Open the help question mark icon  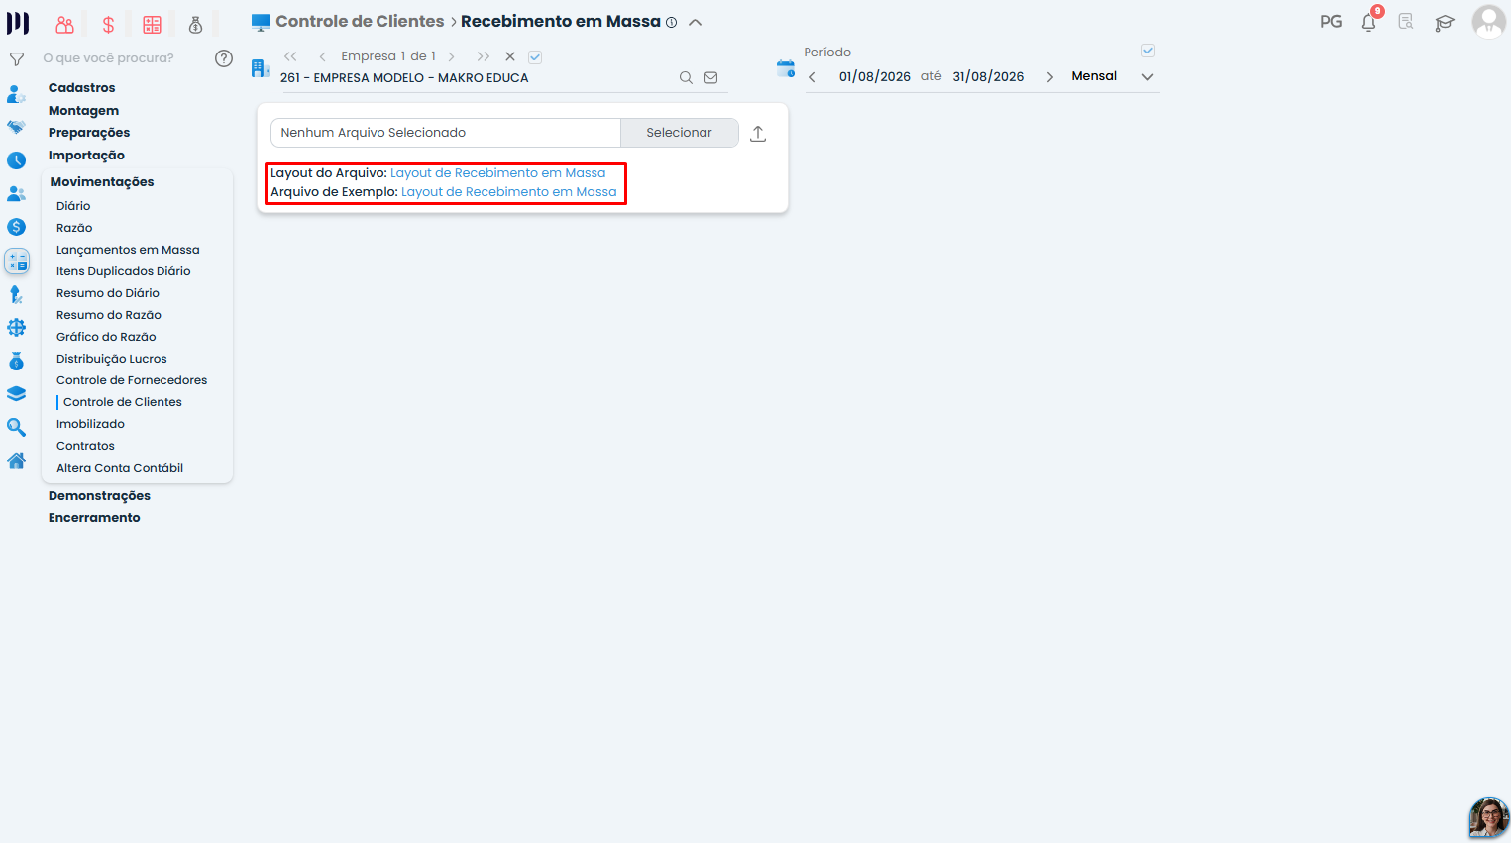pos(224,58)
